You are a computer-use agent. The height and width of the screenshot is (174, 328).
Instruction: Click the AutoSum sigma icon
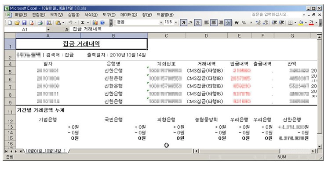click(x=83, y=22)
